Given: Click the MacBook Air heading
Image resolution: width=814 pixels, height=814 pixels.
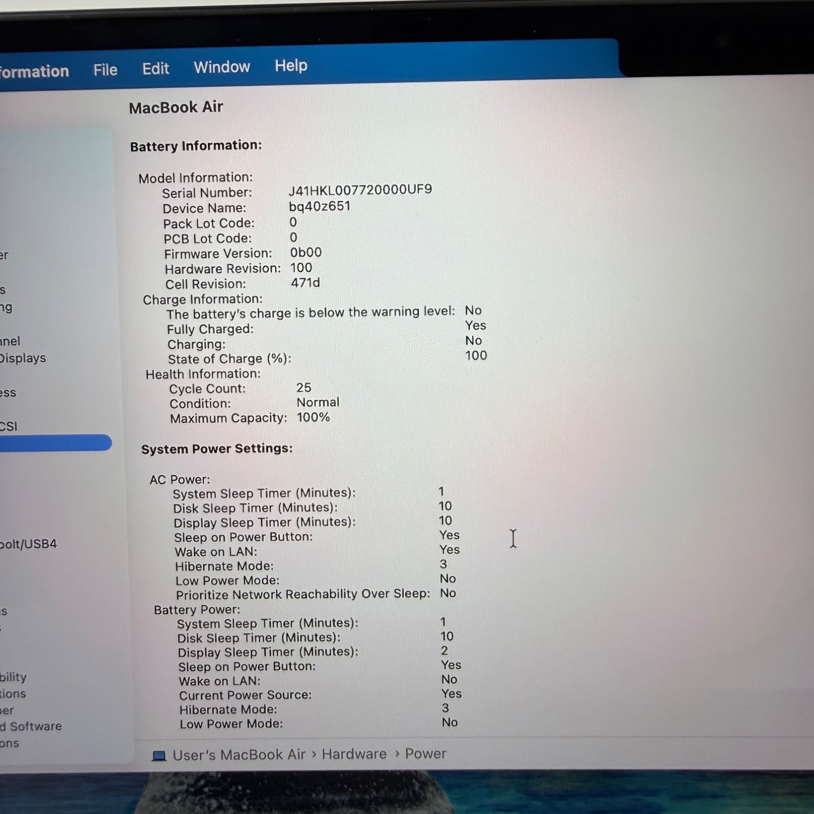Looking at the screenshot, I should (176, 108).
